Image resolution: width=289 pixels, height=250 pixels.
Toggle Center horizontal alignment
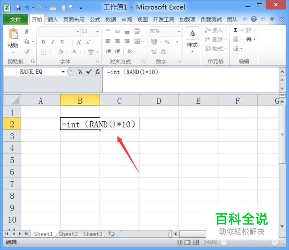click(117, 41)
